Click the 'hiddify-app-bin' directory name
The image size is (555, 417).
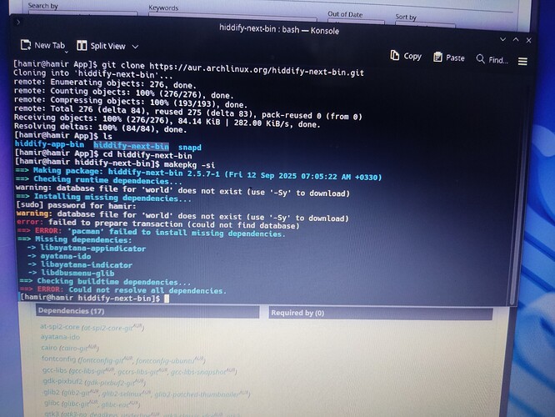click(x=49, y=144)
